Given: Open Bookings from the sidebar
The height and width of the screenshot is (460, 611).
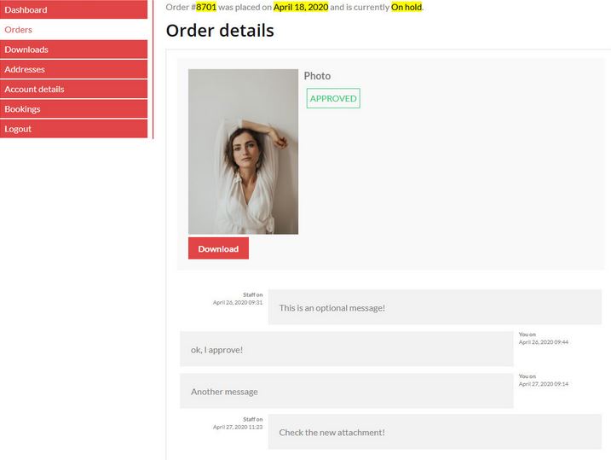Looking at the screenshot, I should 73,109.
